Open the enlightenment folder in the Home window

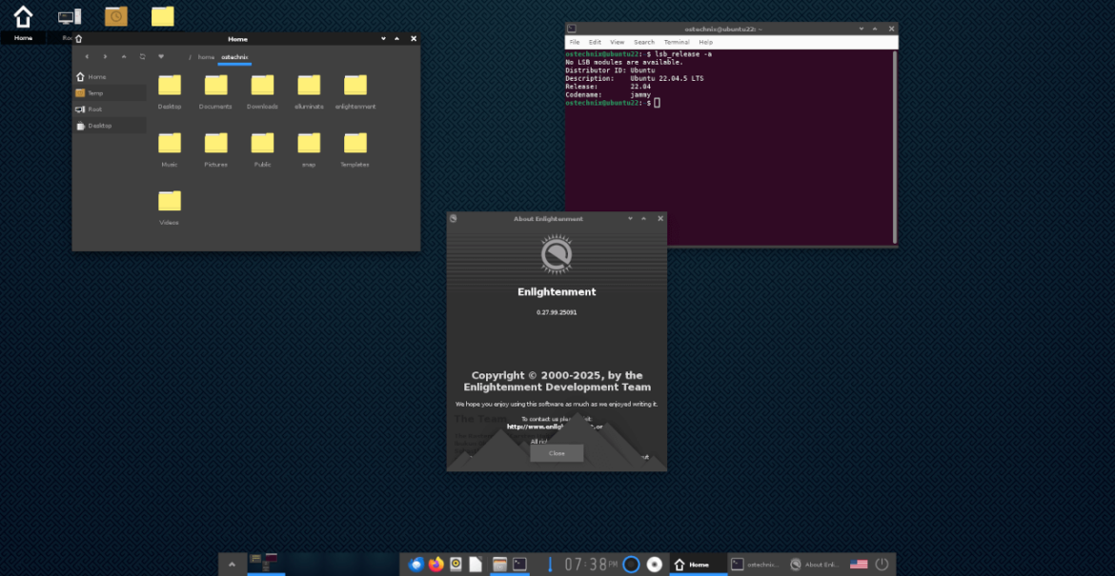tap(355, 86)
